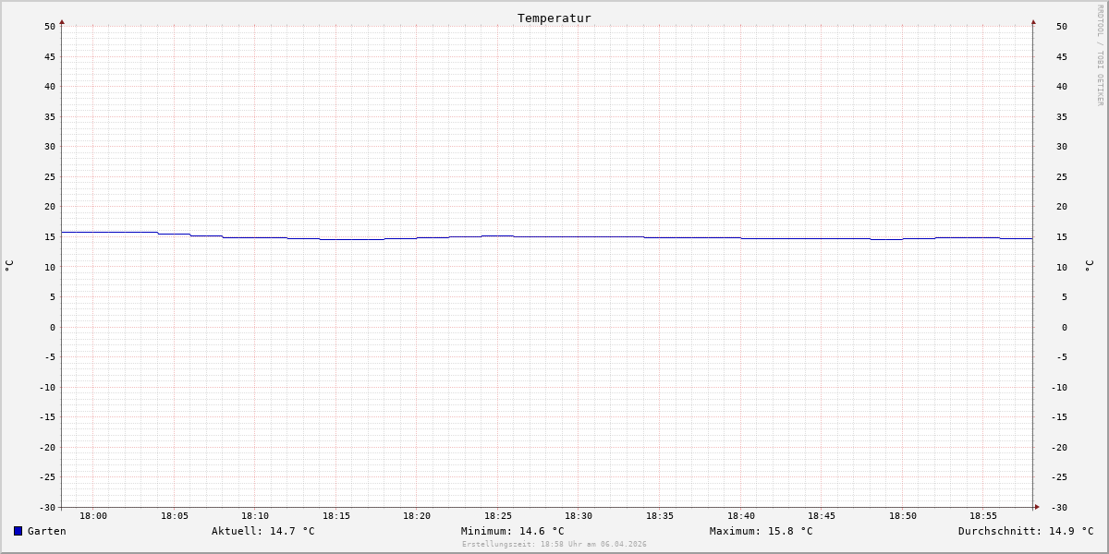Click the right axis 40 label

pyautogui.click(x=1062, y=86)
